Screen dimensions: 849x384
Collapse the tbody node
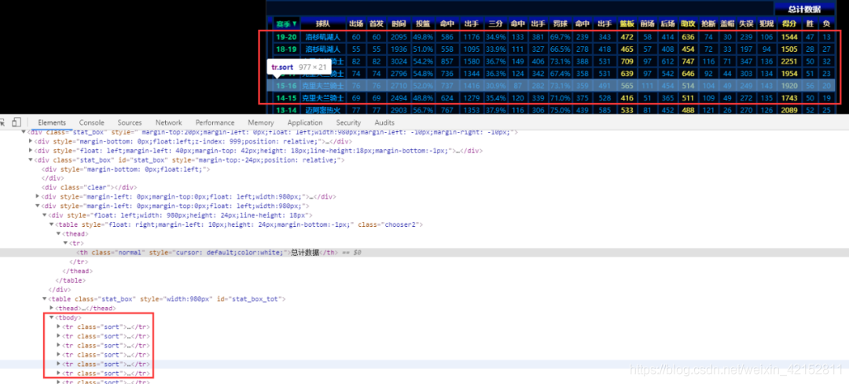pos(51,317)
